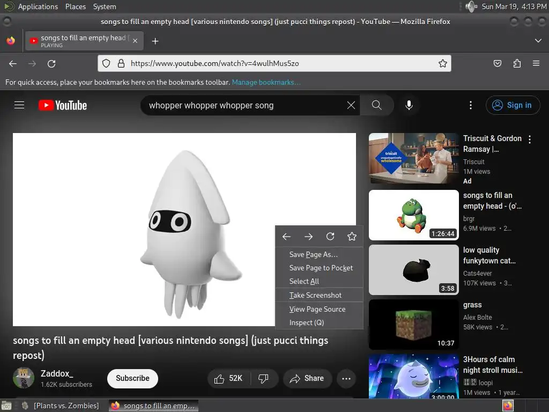Go to YouTube home via the logo
549x412 pixels.
(x=63, y=105)
